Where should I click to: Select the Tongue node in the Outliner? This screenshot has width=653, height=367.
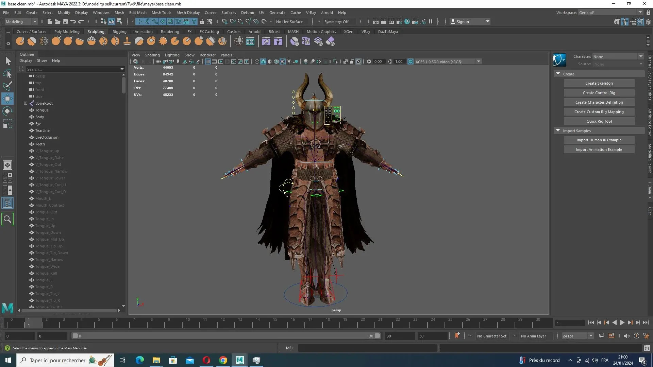[42, 110]
